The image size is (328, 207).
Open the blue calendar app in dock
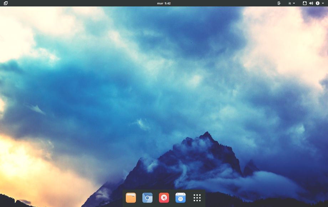point(180,198)
